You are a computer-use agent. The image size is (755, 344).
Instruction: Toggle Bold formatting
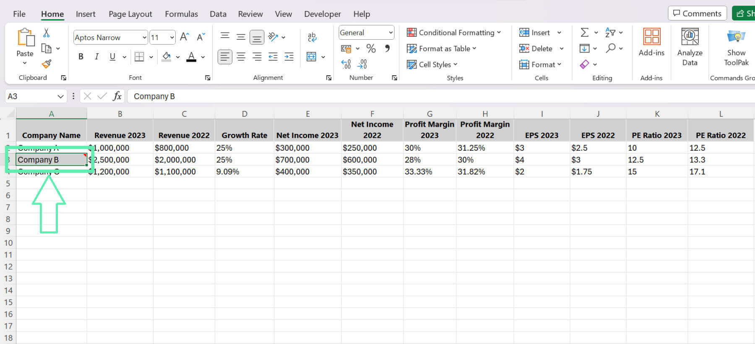point(81,56)
